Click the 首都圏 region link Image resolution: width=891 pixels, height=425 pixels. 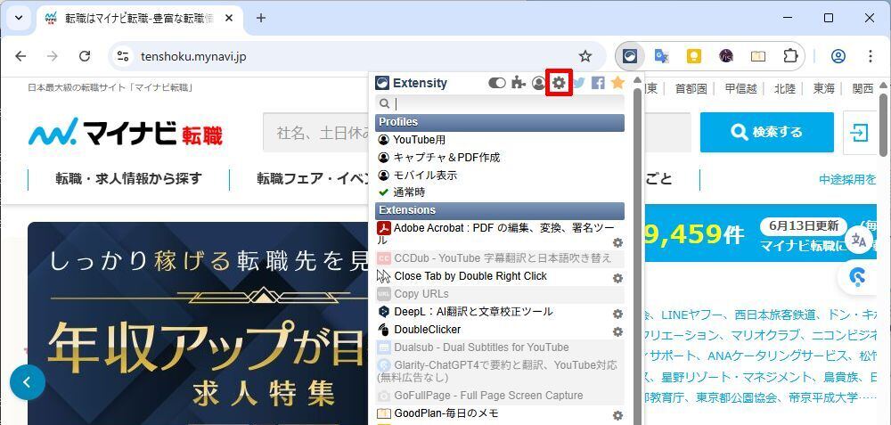(x=691, y=88)
